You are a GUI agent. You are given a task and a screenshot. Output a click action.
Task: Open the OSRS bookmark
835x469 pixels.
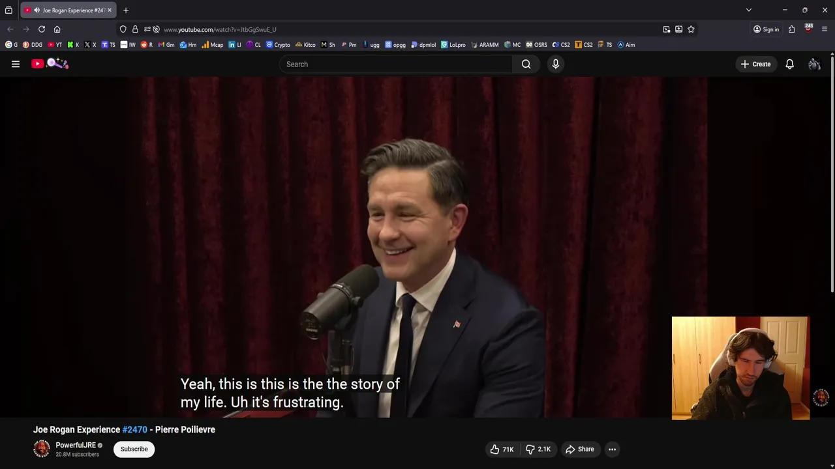click(x=537, y=45)
